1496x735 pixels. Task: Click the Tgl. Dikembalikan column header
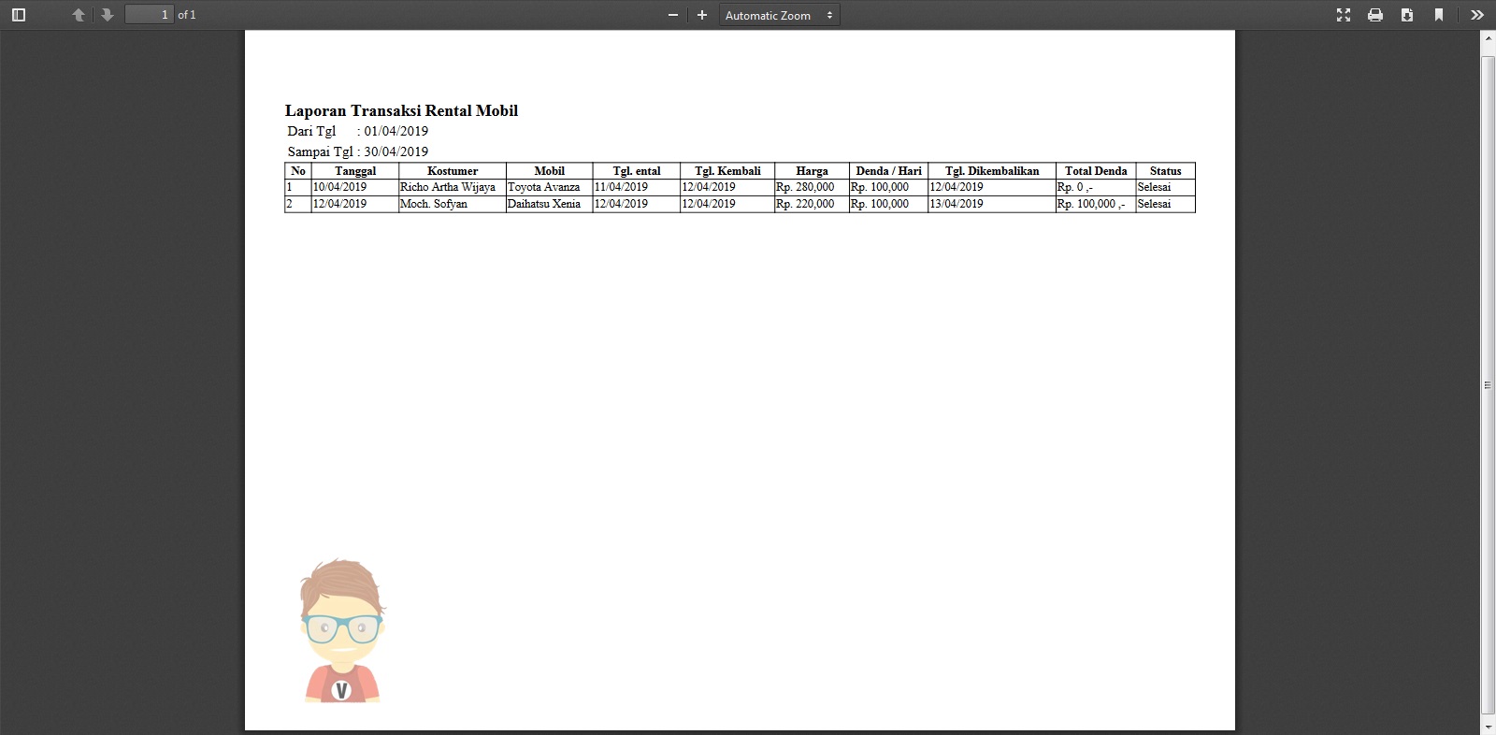[x=992, y=171]
